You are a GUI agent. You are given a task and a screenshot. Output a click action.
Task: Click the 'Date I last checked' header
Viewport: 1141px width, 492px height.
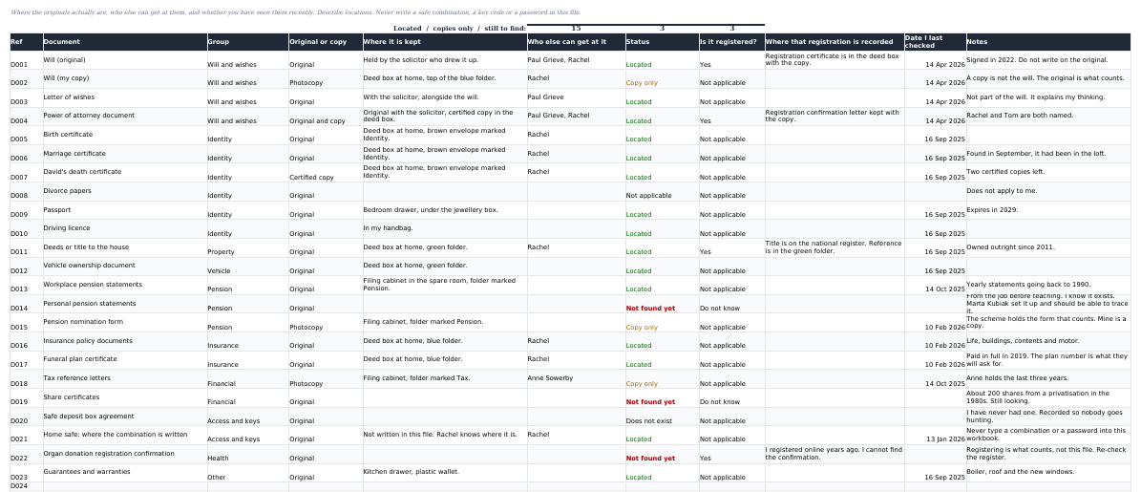coord(935,42)
